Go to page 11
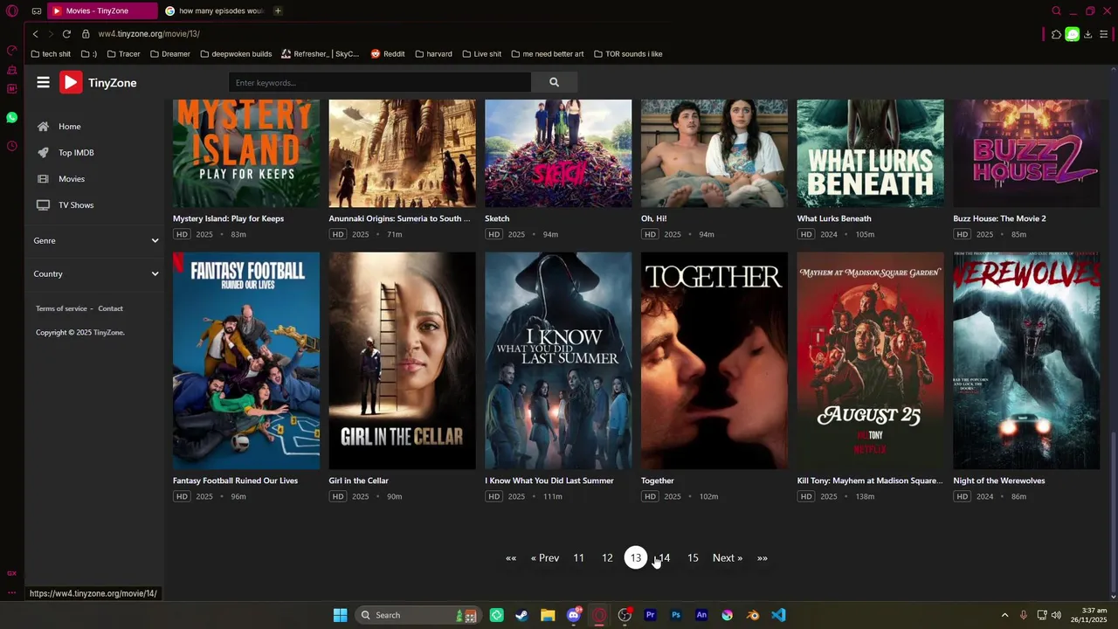This screenshot has height=629, width=1118. 578,558
